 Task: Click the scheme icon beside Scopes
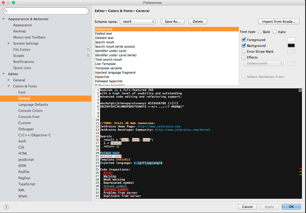tap(88, 56)
